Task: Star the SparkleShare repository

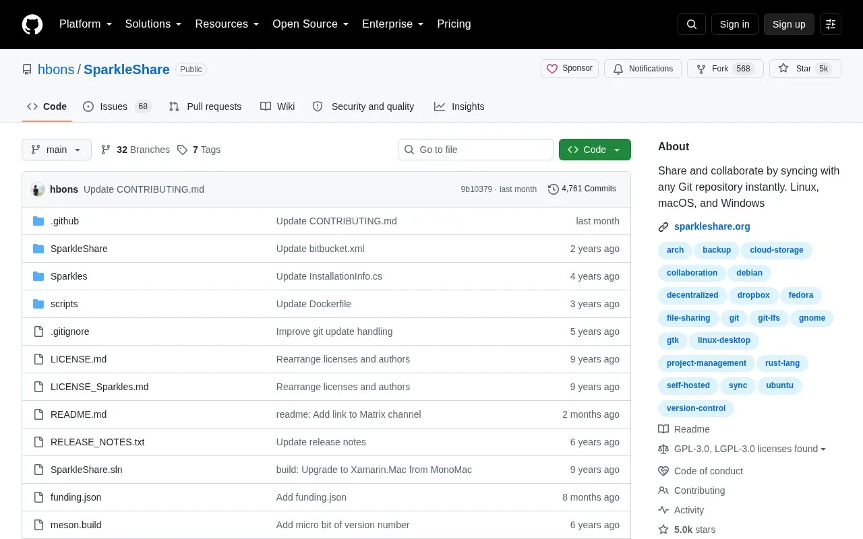Action: point(805,69)
